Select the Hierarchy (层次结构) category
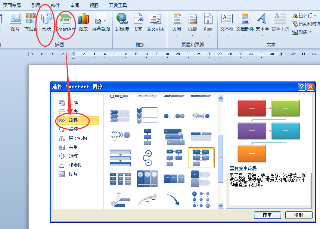Image resolution: width=320 pixels, height=229 pixels. point(78,138)
